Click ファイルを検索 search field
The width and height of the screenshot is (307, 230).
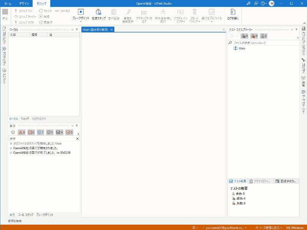pyautogui.click(x=263, y=43)
